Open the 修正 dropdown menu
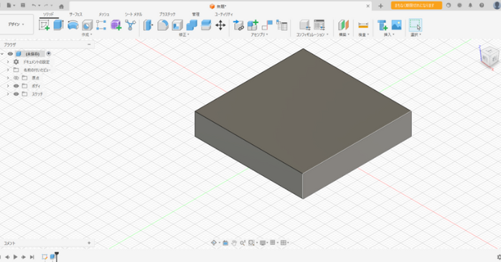 [x=184, y=34]
